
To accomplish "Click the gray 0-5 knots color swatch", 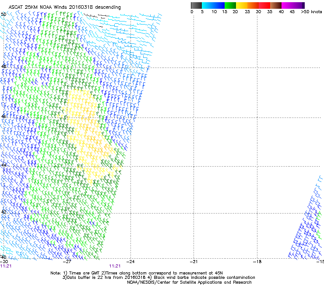I will coord(196,5).
